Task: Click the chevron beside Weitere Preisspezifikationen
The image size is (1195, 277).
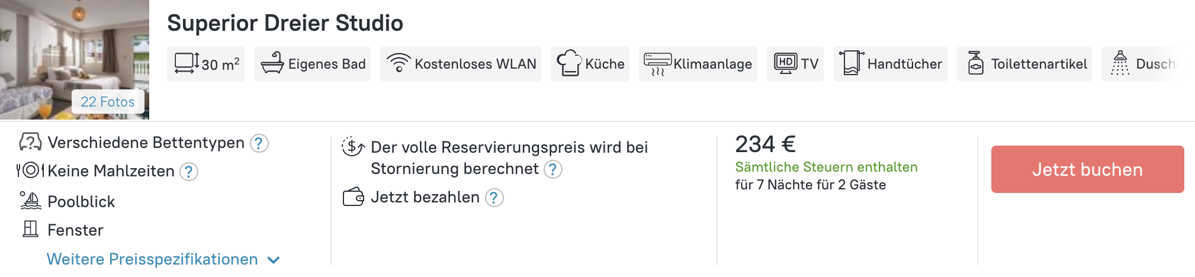Action: [273, 260]
